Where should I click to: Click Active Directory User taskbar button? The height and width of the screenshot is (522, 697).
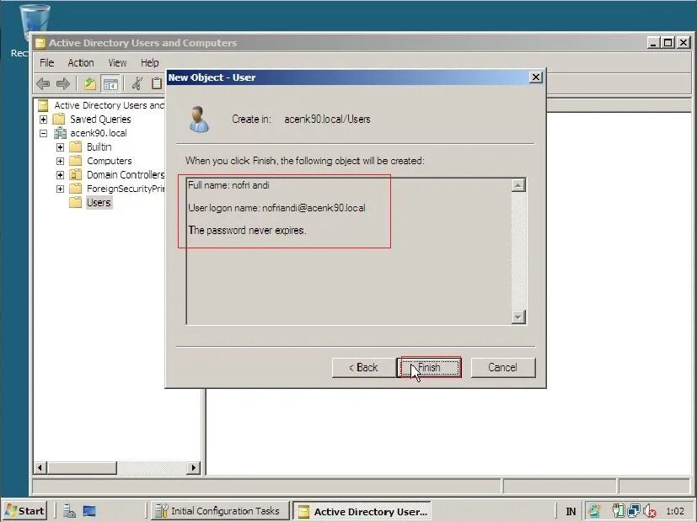click(x=362, y=511)
